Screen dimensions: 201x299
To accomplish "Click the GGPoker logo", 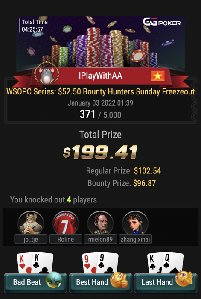I will coord(162,22).
